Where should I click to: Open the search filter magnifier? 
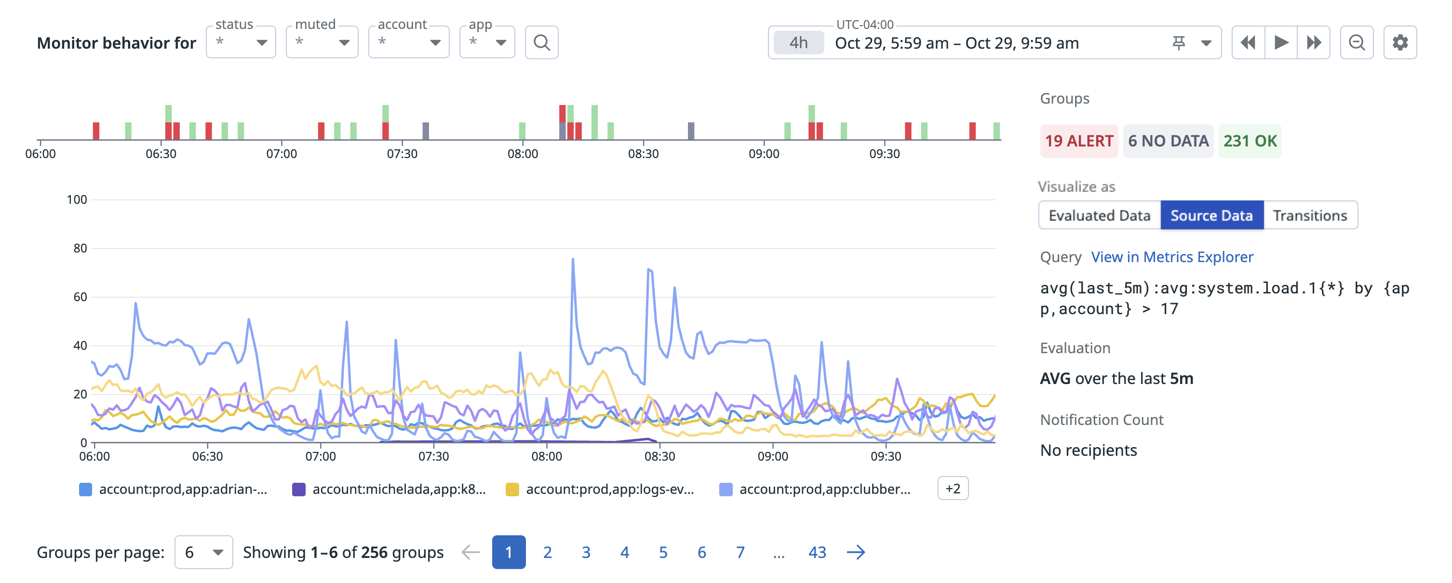542,42
